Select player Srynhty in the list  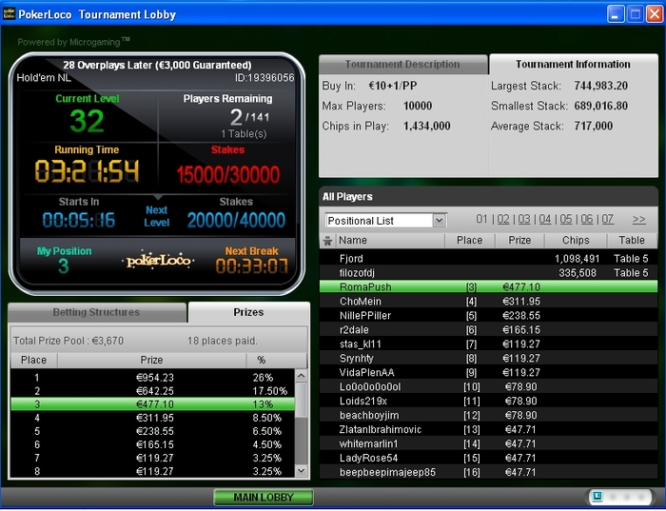click(x=488, y=358)
